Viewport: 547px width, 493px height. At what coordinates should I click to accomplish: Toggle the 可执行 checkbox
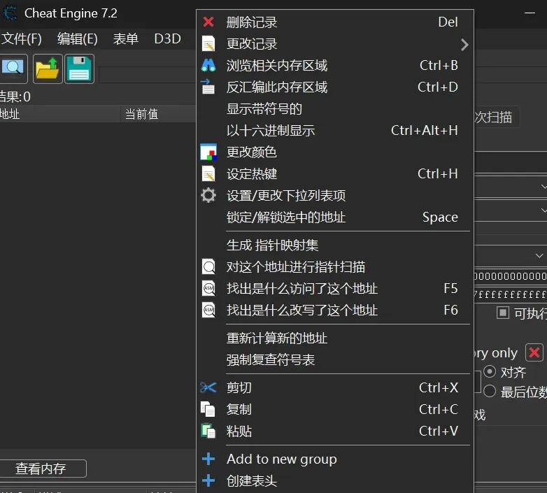point(503,313)
